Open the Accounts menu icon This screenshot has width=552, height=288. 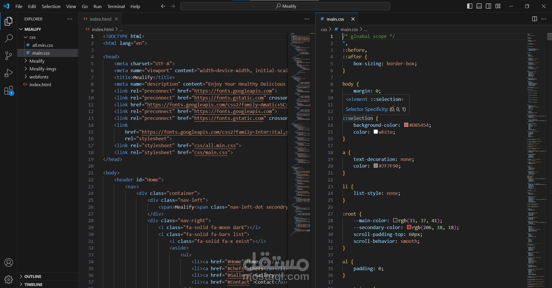pyautogui.click(x=9, y=262)
